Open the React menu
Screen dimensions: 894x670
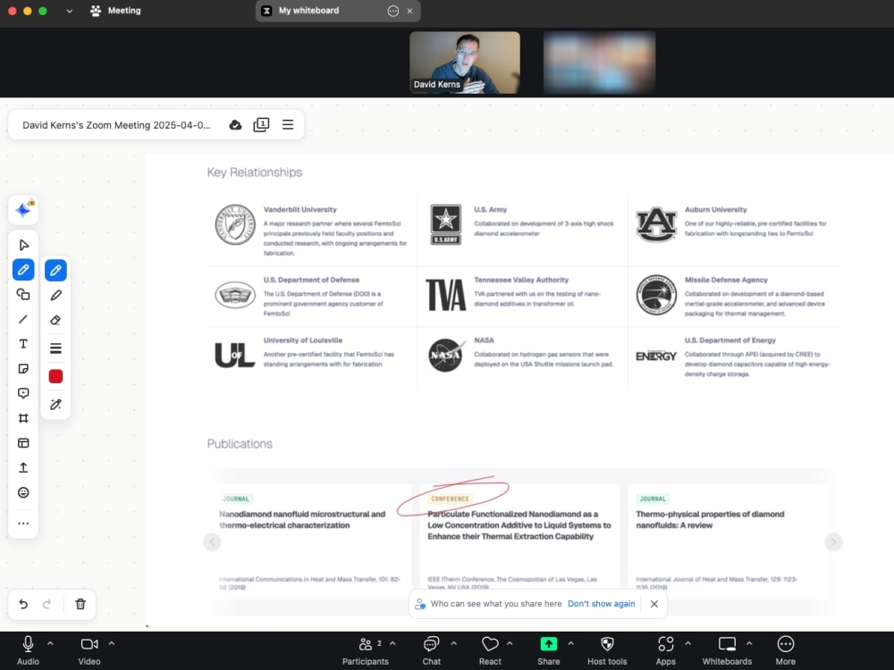(490, 650)
